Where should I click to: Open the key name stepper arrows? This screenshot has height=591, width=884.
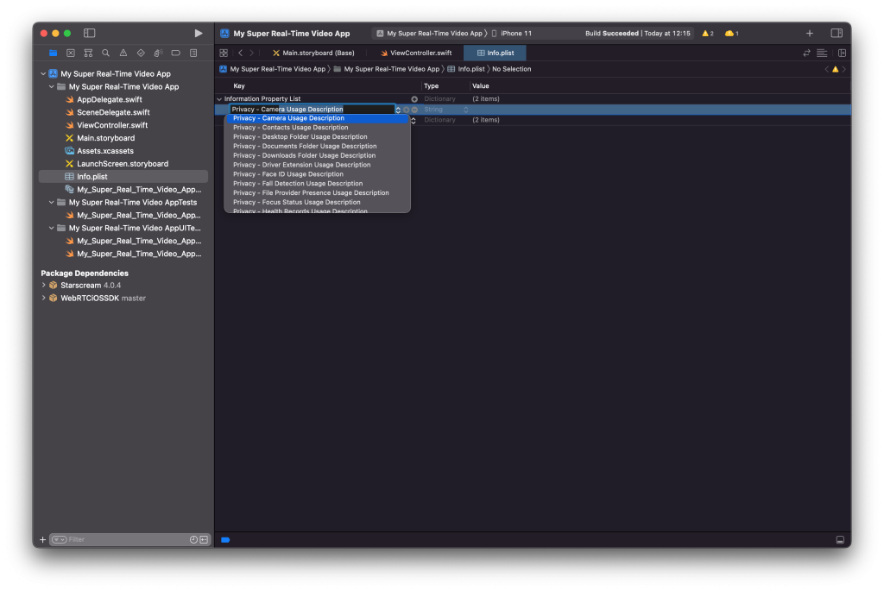click(398, 110)
